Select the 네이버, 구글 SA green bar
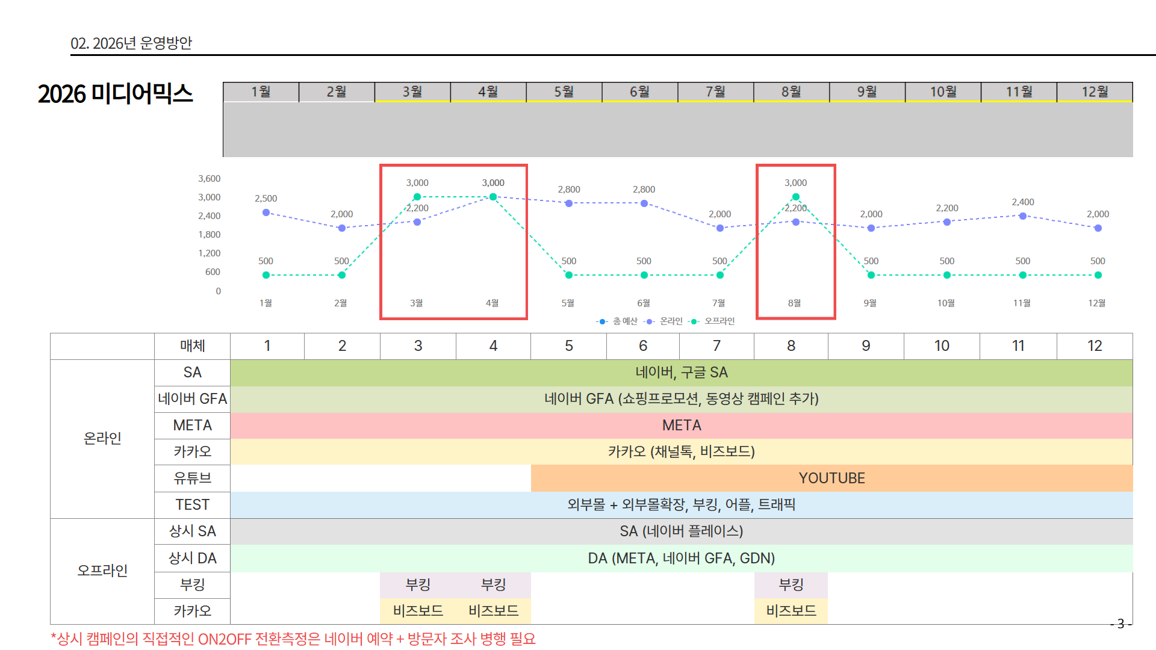 (681, 373)
